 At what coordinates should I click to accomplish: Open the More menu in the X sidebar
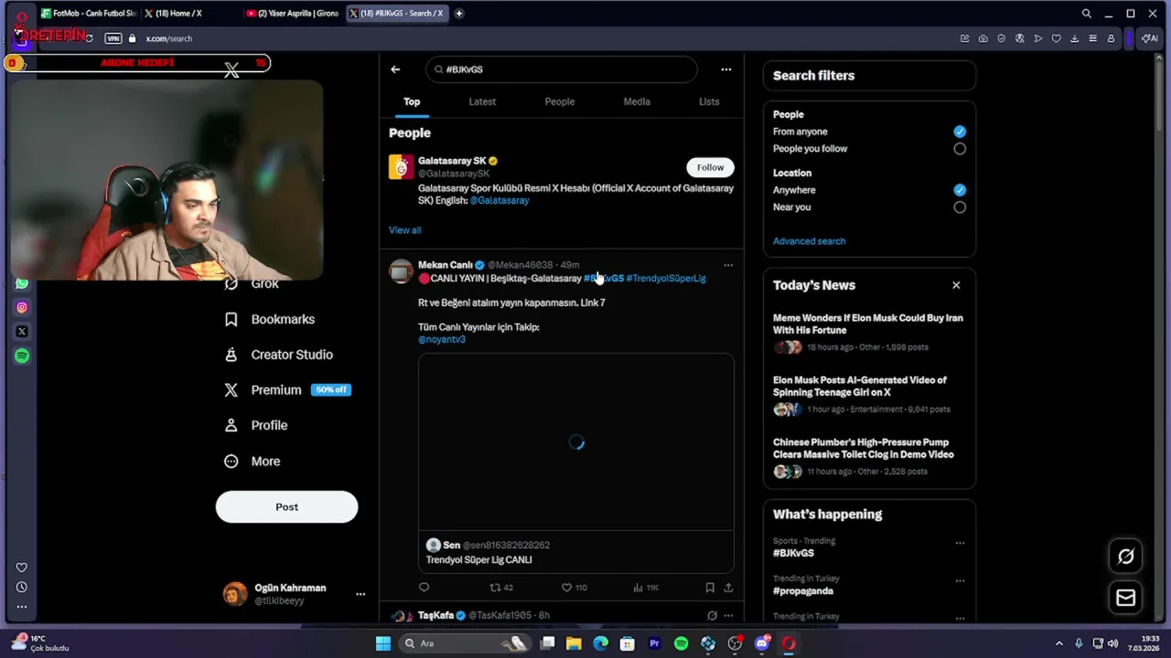pos(252,462)
